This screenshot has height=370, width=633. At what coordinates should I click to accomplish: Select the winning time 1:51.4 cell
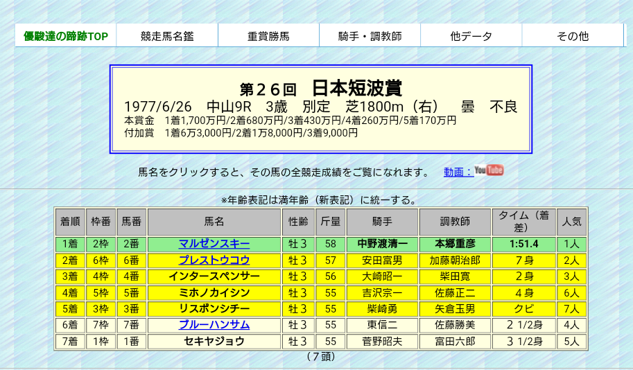tap(523, 244)
